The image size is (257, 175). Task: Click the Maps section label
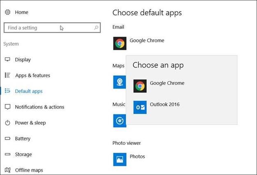pos(118,66)
